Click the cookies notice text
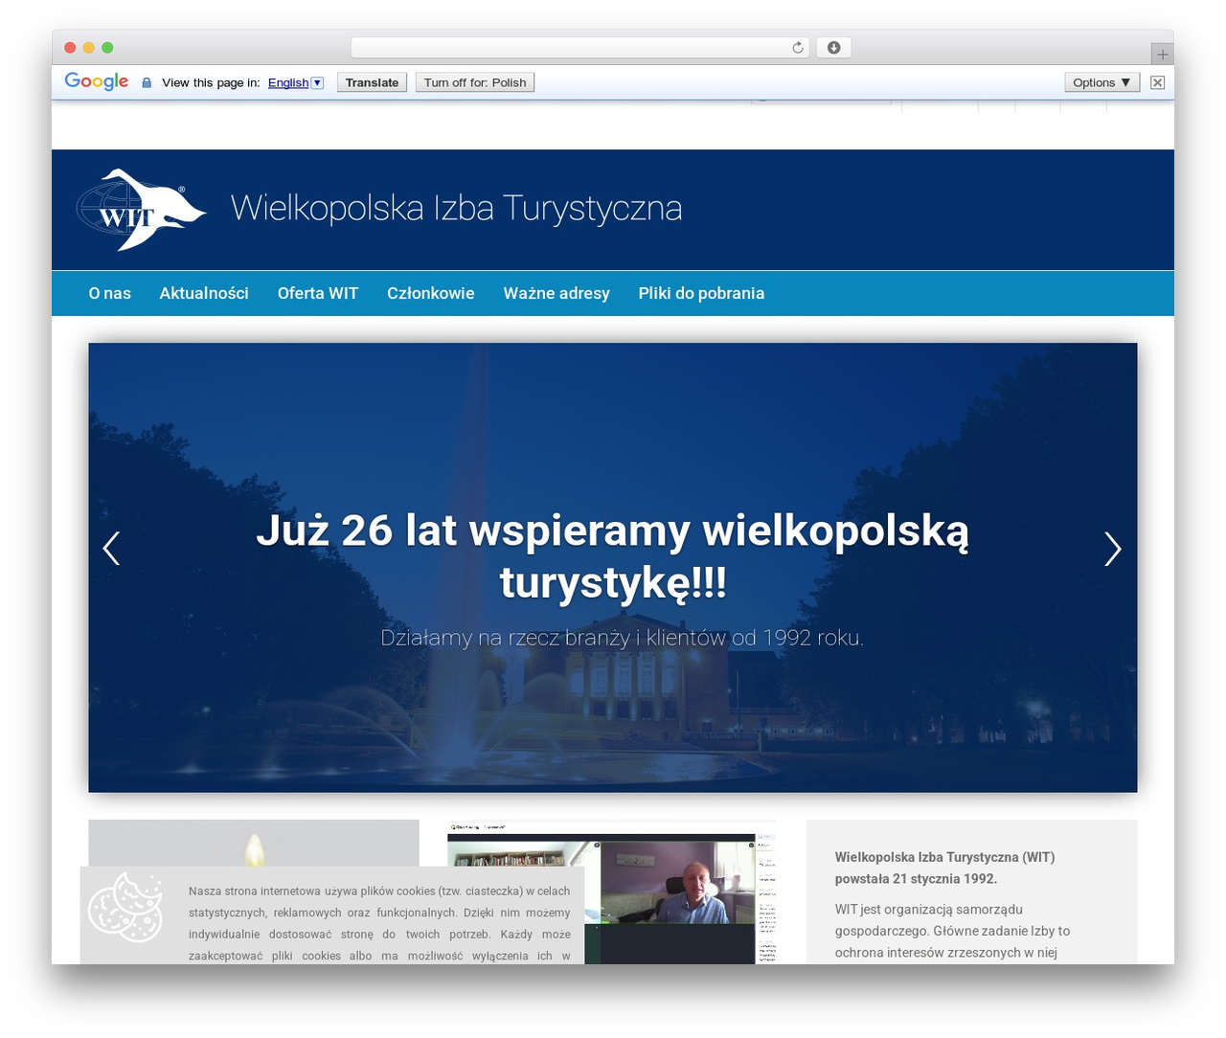Viewport: 1226px width, 1038px height. [x=379, y=923]
